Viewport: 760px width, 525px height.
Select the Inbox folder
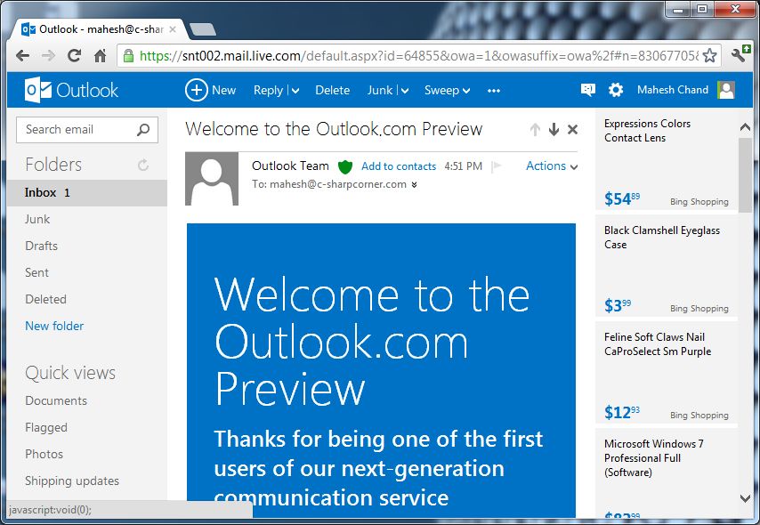click(x=87, y=192)
